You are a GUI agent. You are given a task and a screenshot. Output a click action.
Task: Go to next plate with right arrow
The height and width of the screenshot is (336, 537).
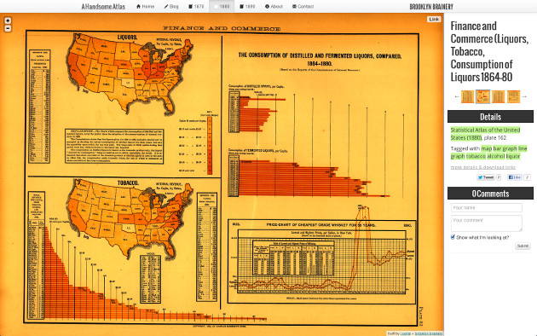(x=524, y=96)
